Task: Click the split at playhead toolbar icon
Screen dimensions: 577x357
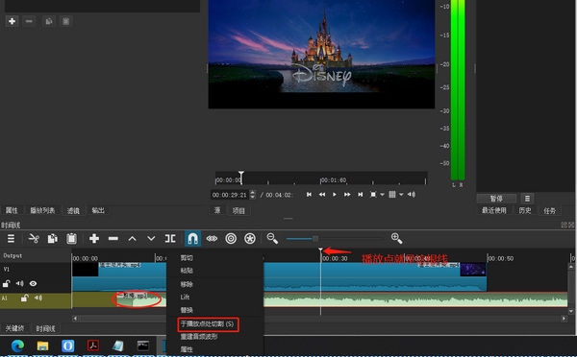Action: click(170, 239)
